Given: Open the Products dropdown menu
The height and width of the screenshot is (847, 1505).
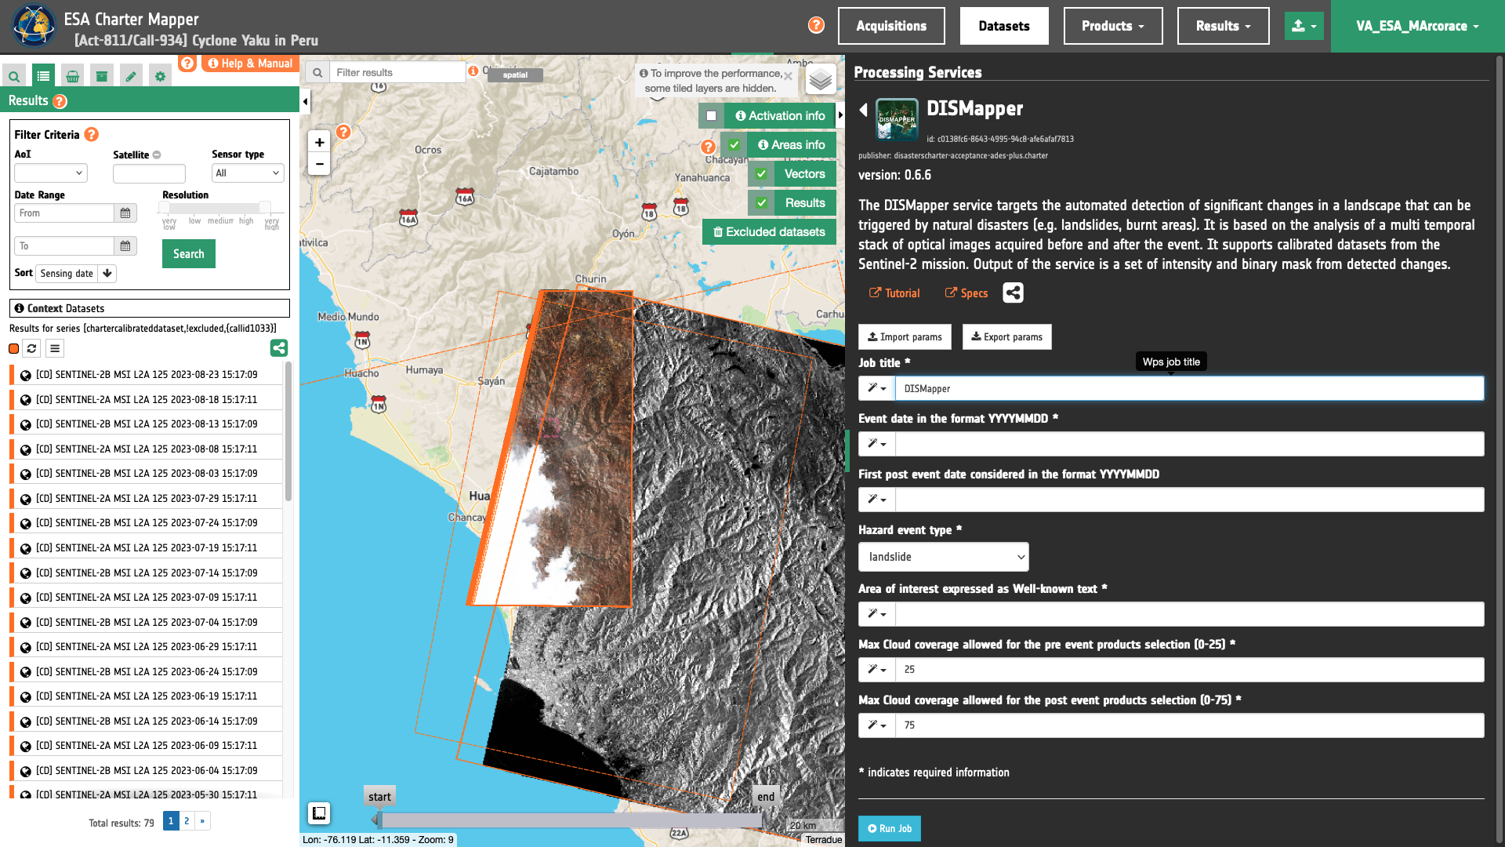Looking at the screenshot, I should (x=1112, y=26).
